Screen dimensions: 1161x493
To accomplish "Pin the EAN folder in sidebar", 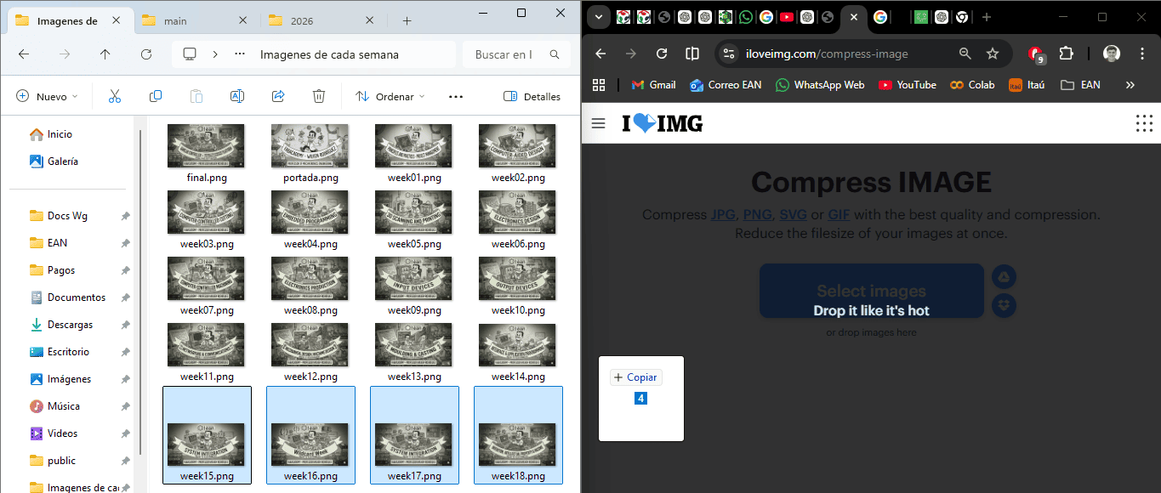I will point(125,242).
